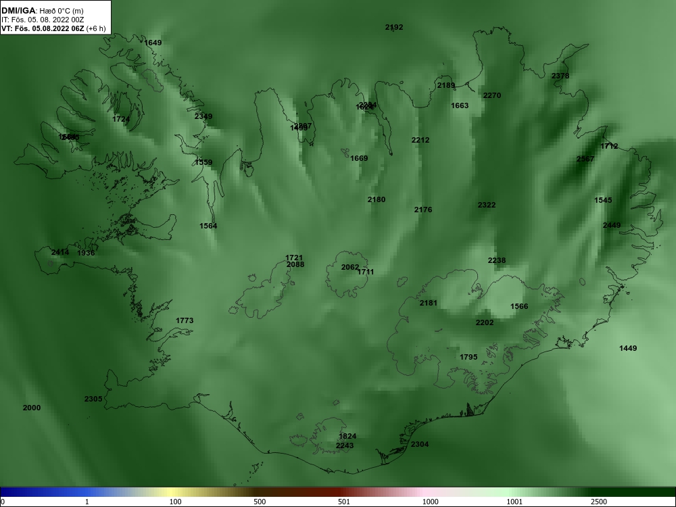Click the 100 tick on color scale
676x507 pixels.
tap(175, 502)
